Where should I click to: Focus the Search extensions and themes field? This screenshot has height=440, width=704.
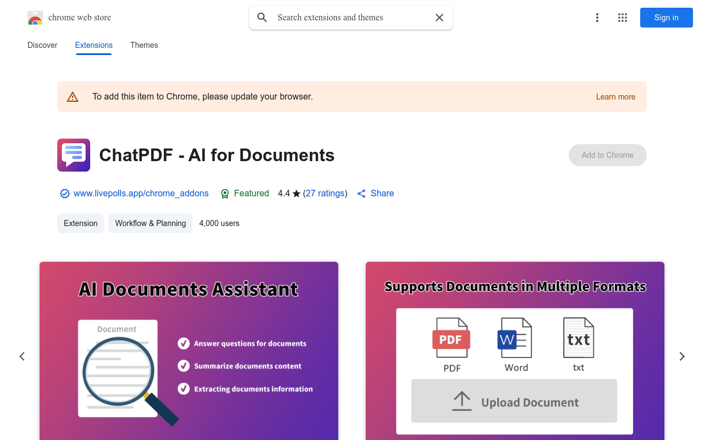[351, 18]
